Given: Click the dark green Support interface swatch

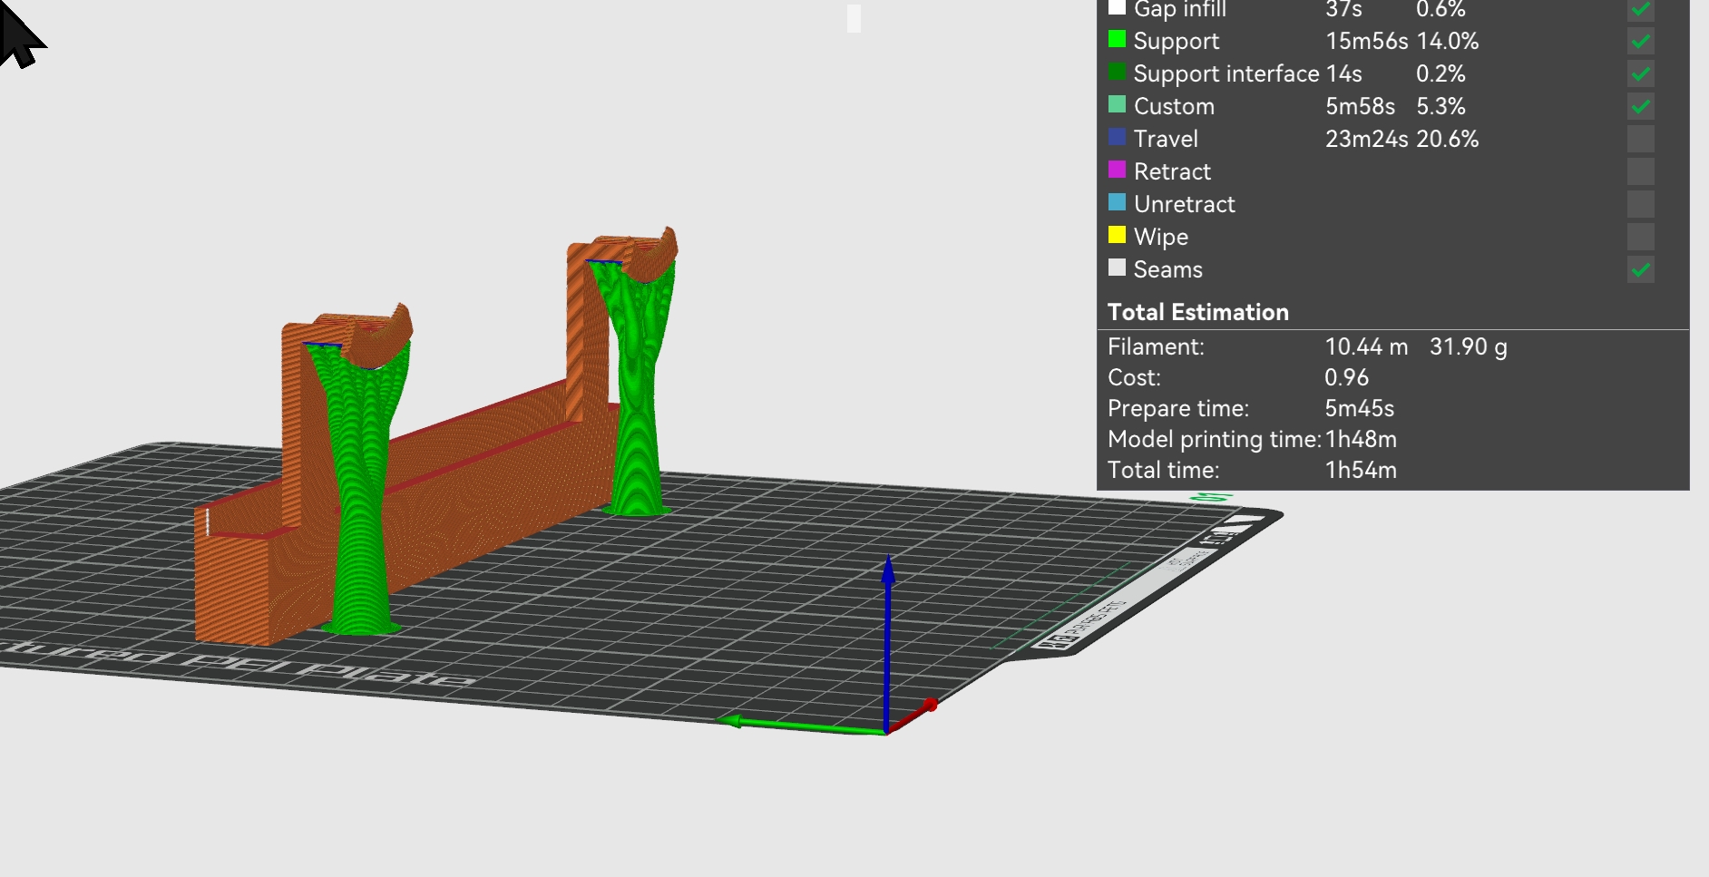Looking at the screenshot, I should 1117,72.
